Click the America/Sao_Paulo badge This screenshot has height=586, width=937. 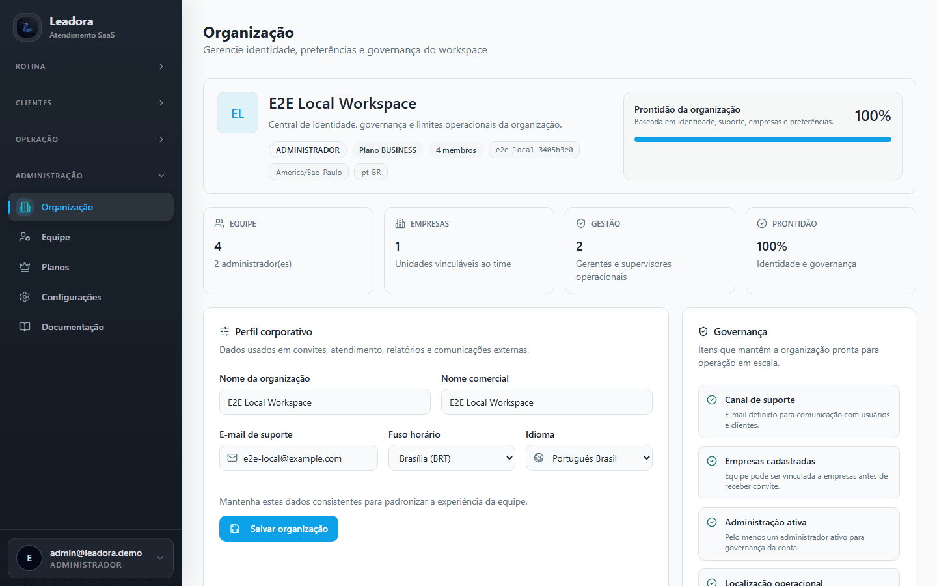[309, 172]
